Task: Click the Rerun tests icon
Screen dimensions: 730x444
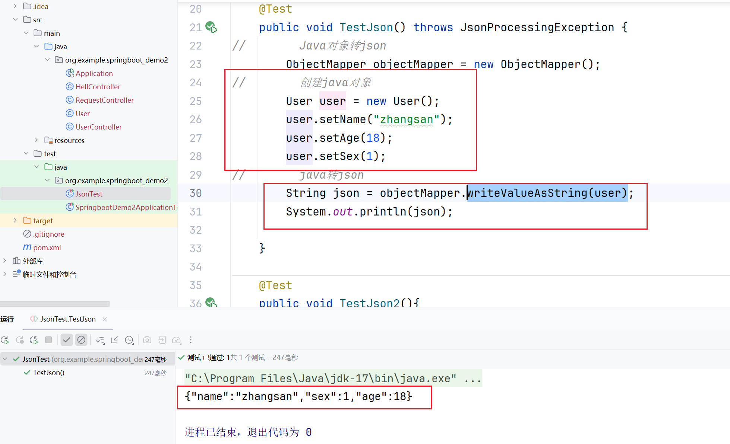Action: click(x=5, y=340)
